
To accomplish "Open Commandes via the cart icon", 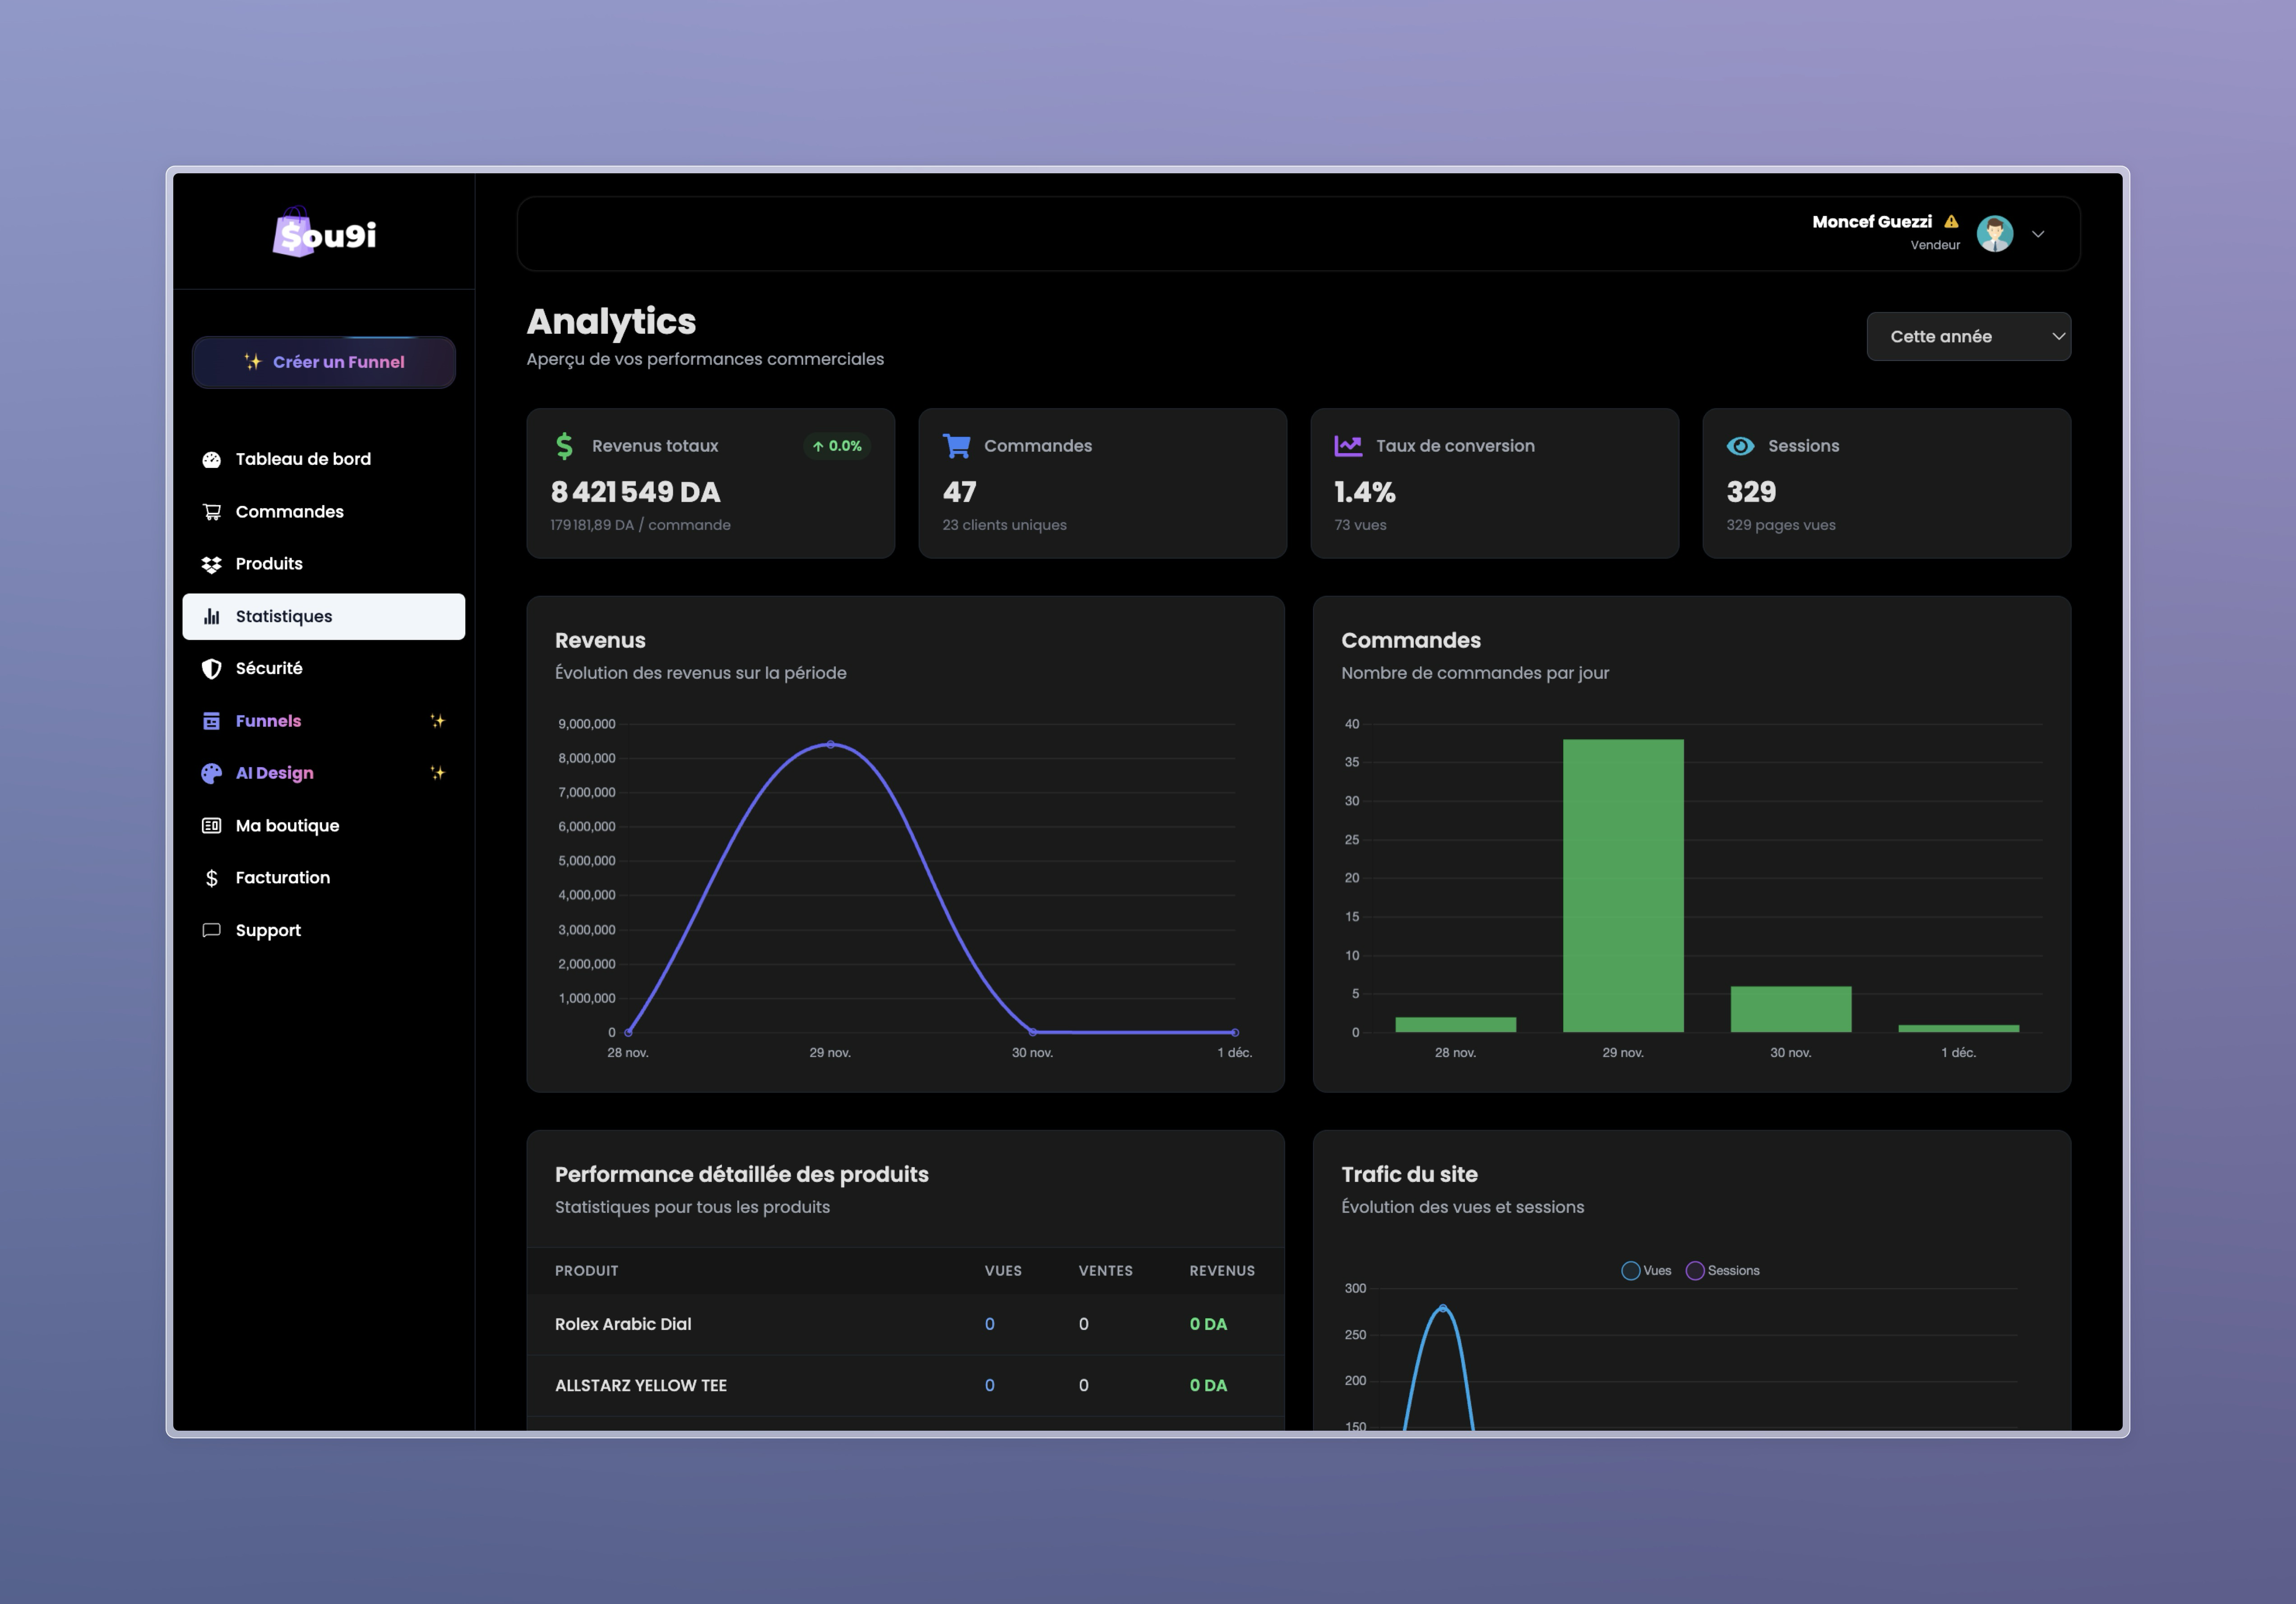I will (211, 511).
